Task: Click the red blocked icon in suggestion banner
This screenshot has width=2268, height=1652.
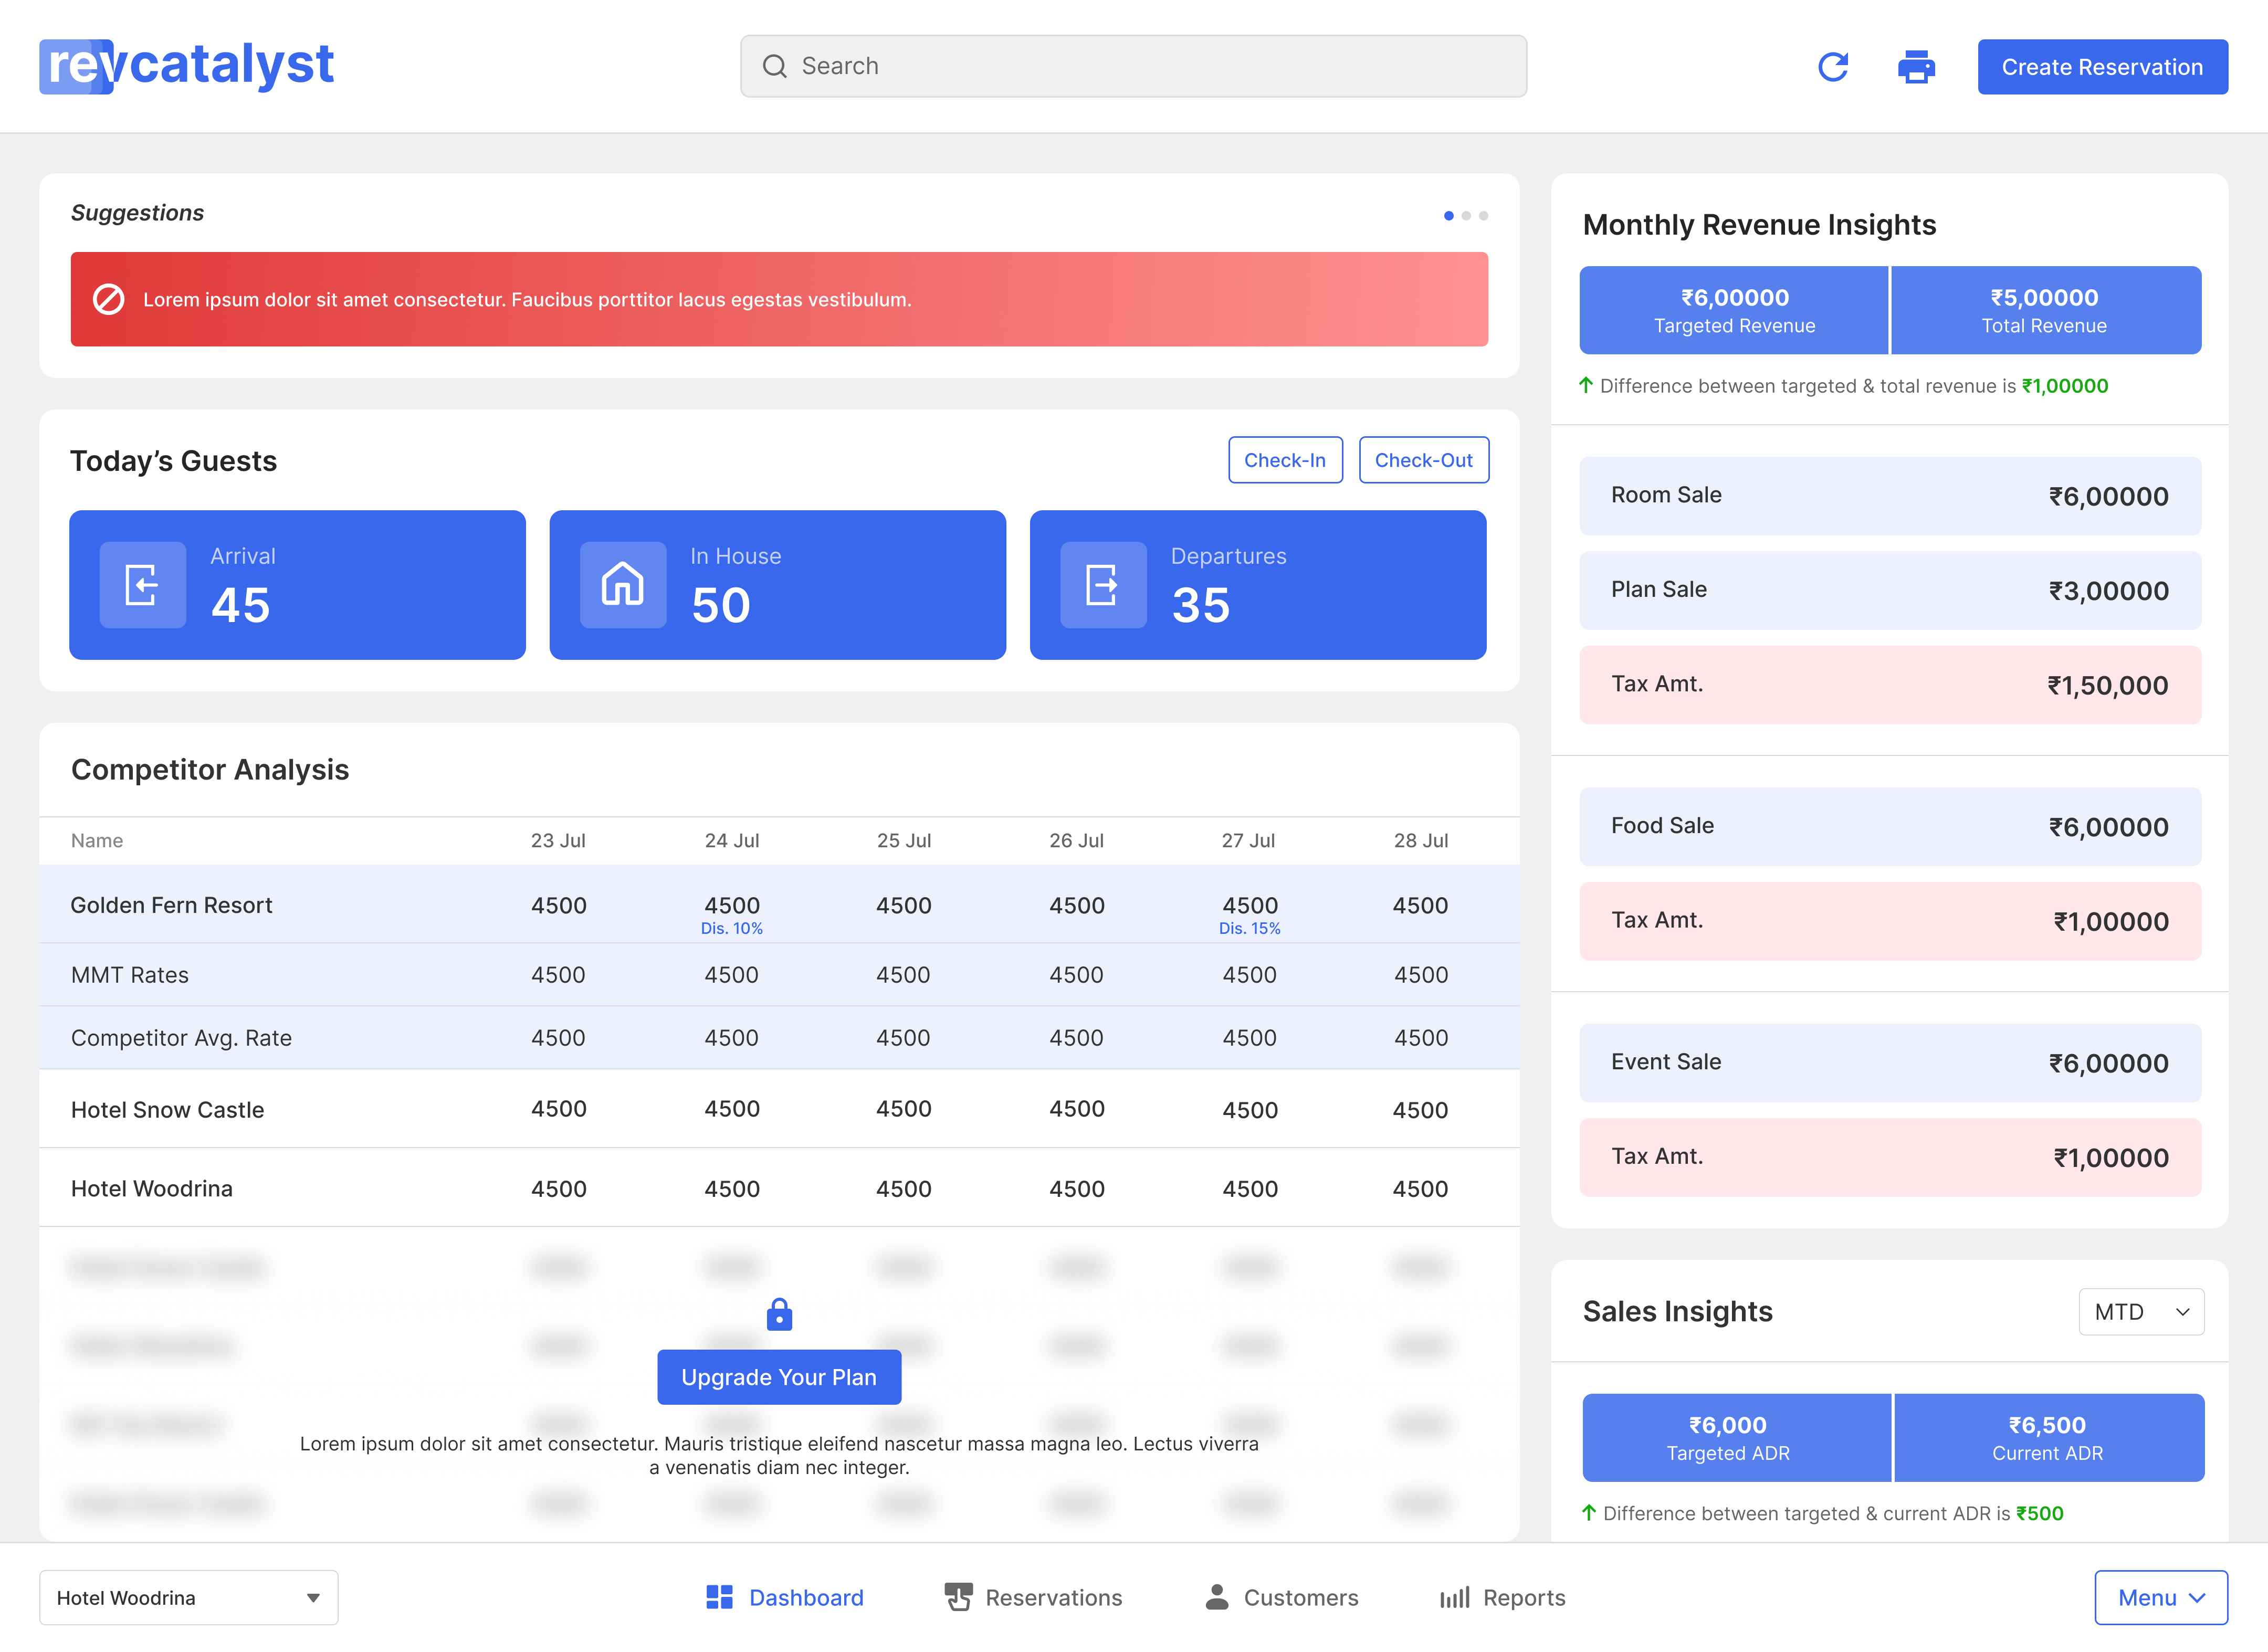Action: tap(108, 299)
